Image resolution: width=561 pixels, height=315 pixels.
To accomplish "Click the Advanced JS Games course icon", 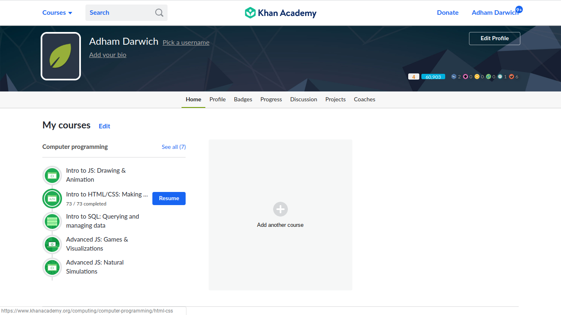I will coord(52,244).
